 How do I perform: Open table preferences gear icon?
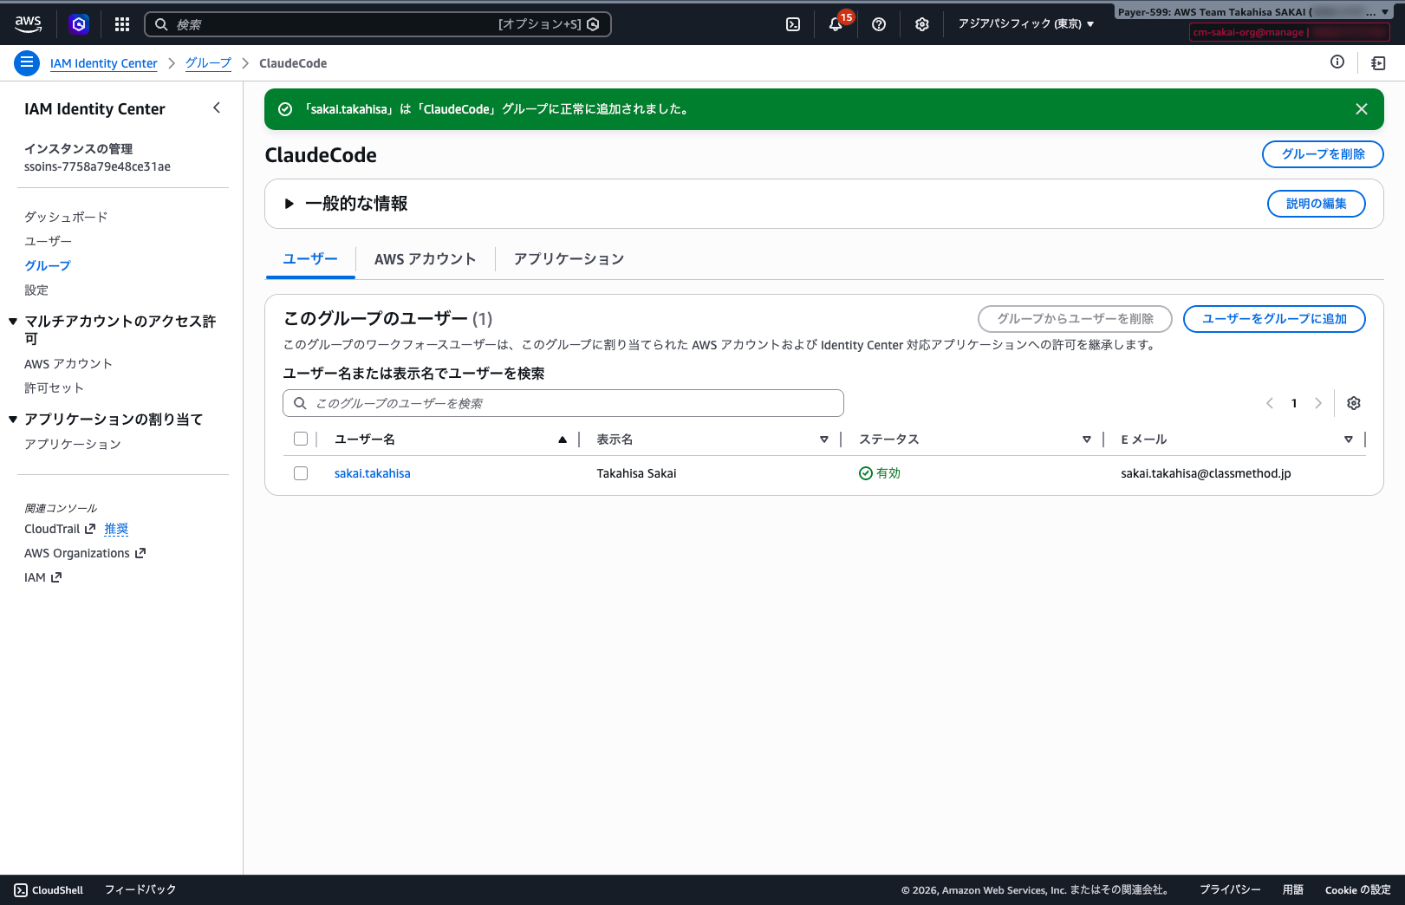(x=1354, y=403)
